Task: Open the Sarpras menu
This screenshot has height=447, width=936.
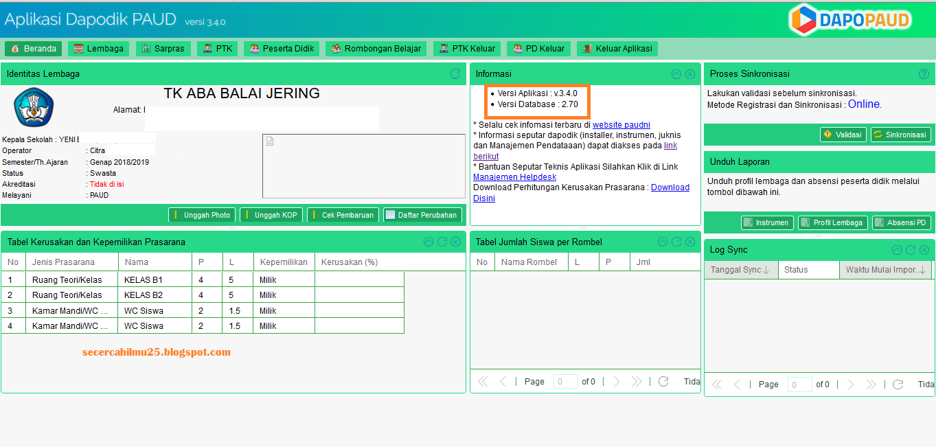Action: (163, 49)
